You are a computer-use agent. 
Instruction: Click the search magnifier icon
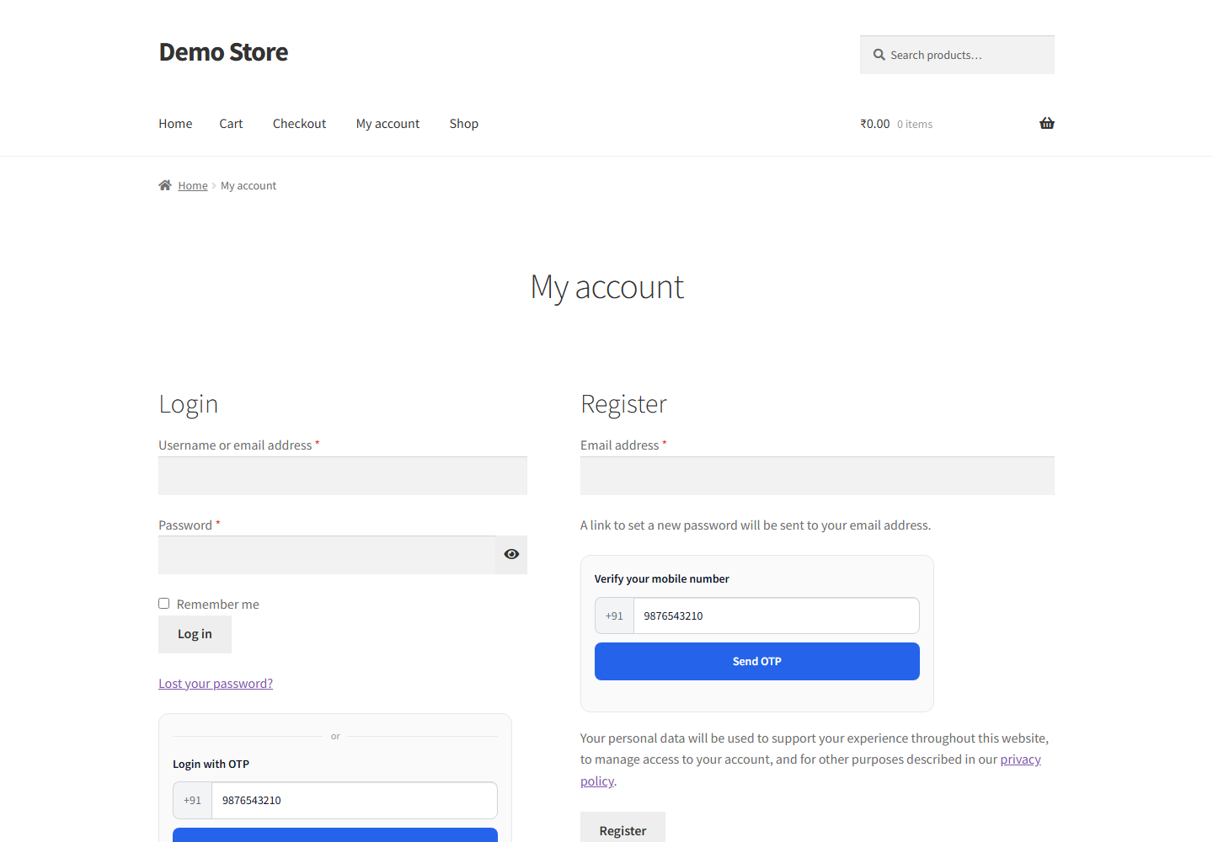tap(879, 55)
